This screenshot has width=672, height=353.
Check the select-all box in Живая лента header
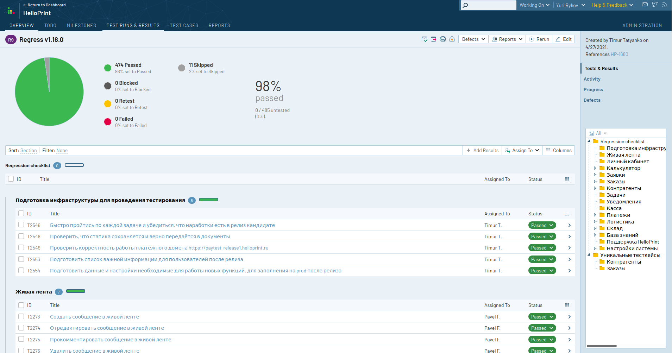pos(21,305)
